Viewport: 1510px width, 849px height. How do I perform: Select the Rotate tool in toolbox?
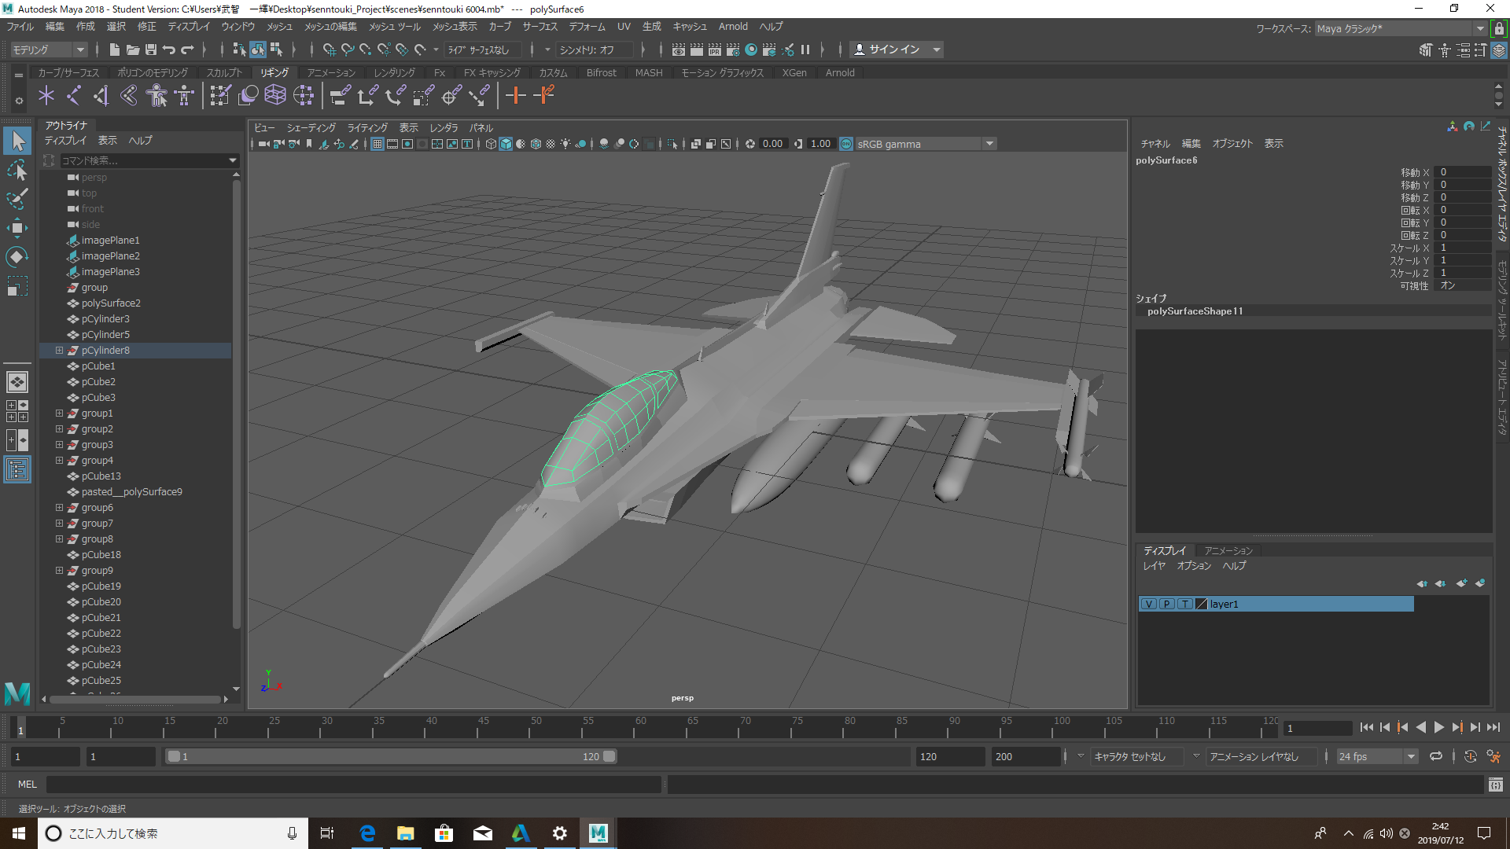(17, 257)
